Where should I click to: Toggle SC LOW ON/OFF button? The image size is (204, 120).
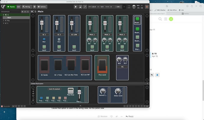click(74, 47)
